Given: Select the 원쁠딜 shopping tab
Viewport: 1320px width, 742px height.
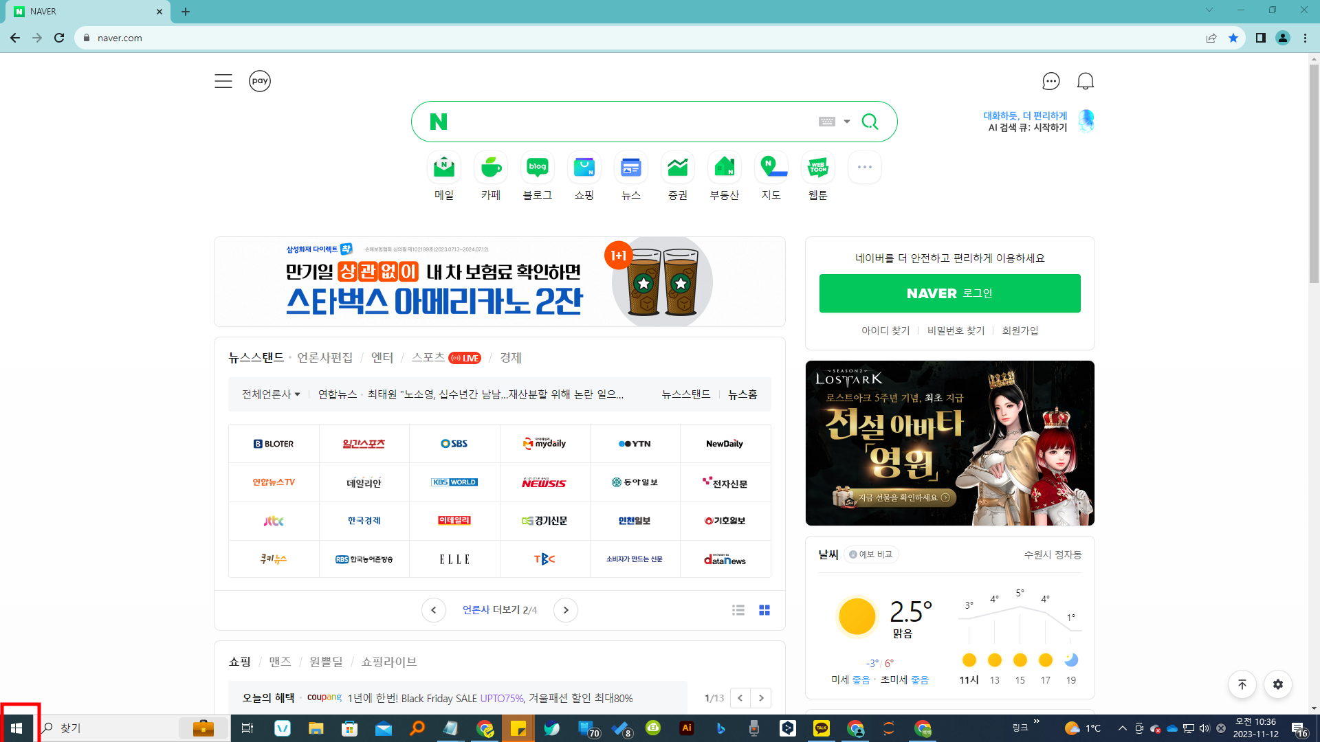Looking at the screenshot, I should coord(326,661).
